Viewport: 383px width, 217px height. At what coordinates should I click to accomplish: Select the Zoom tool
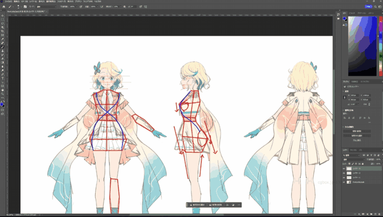2,94
